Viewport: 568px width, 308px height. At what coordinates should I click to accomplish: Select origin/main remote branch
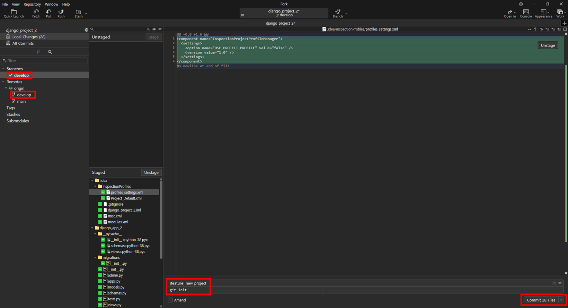[21, 101]
